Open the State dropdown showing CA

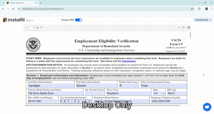click(x=159, y=93)
